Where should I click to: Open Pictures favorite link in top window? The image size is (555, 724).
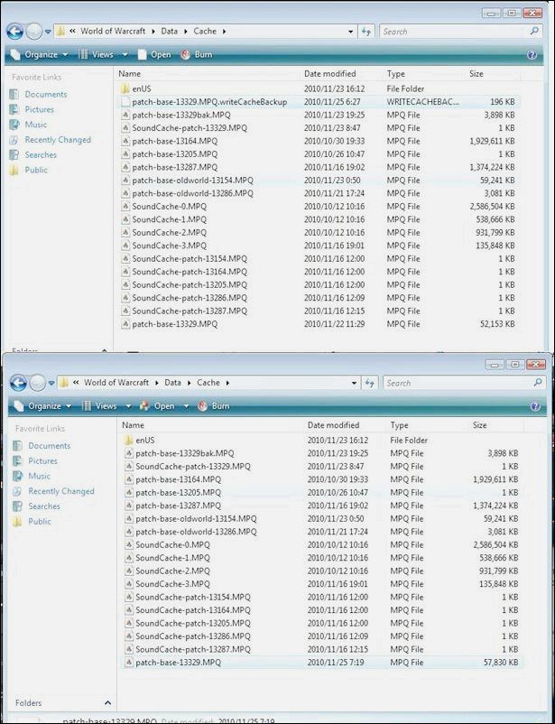tap(39, 109)
